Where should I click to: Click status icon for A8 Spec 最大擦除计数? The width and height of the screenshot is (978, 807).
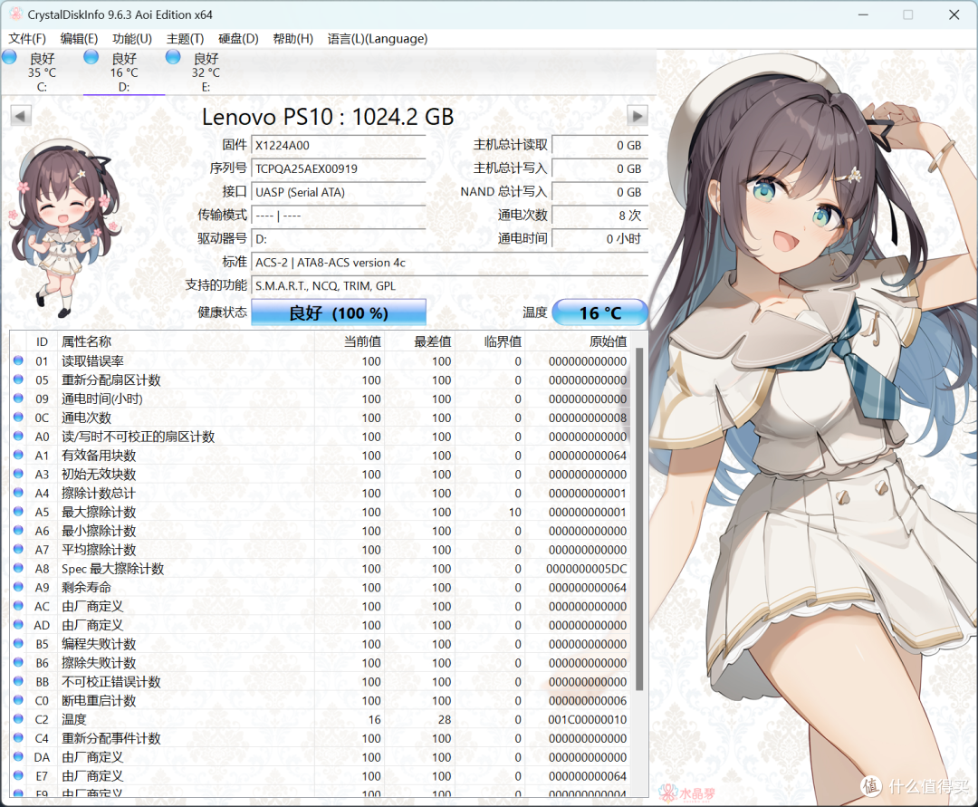[18, 568]
